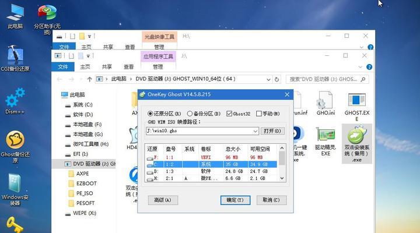The image size is (420, 233).
Task: Click the partition list scrollbar thumb
Action: tap(282, 158)
